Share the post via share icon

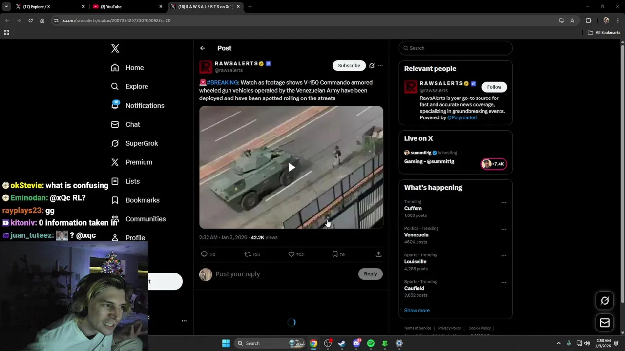378,254
